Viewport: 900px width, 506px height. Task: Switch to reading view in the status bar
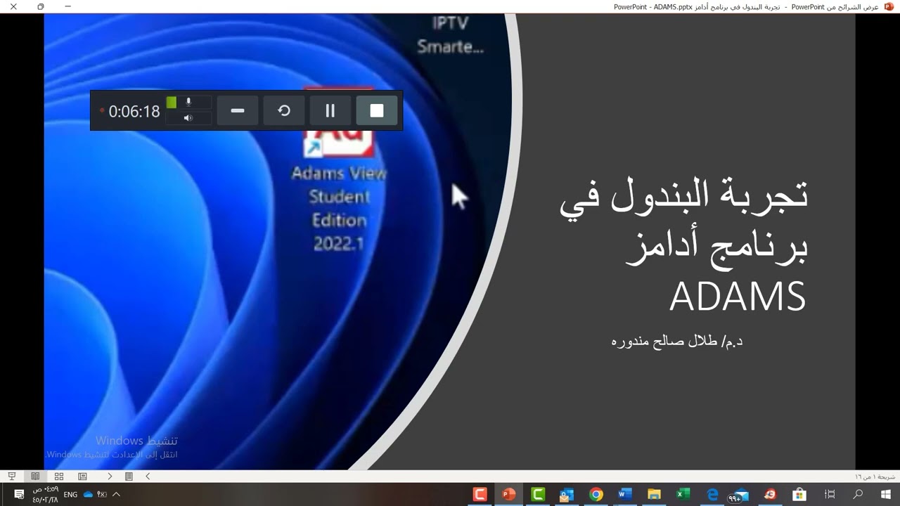click(x=35, y=476)
